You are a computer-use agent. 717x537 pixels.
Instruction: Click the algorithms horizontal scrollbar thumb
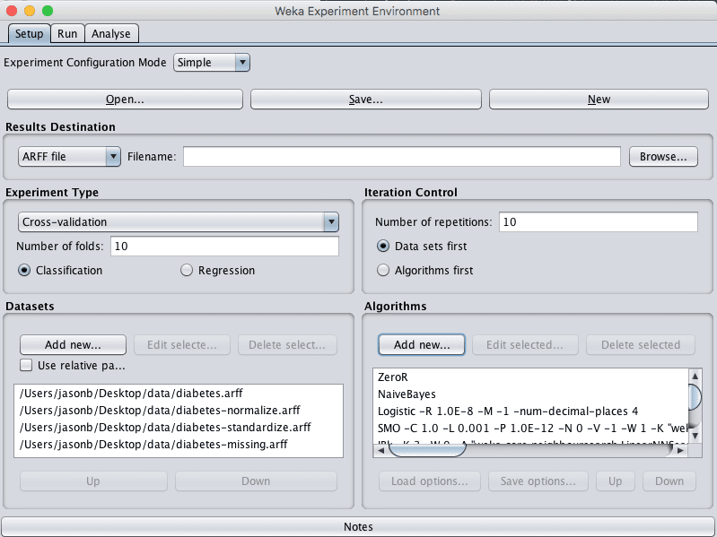point(427,451)
